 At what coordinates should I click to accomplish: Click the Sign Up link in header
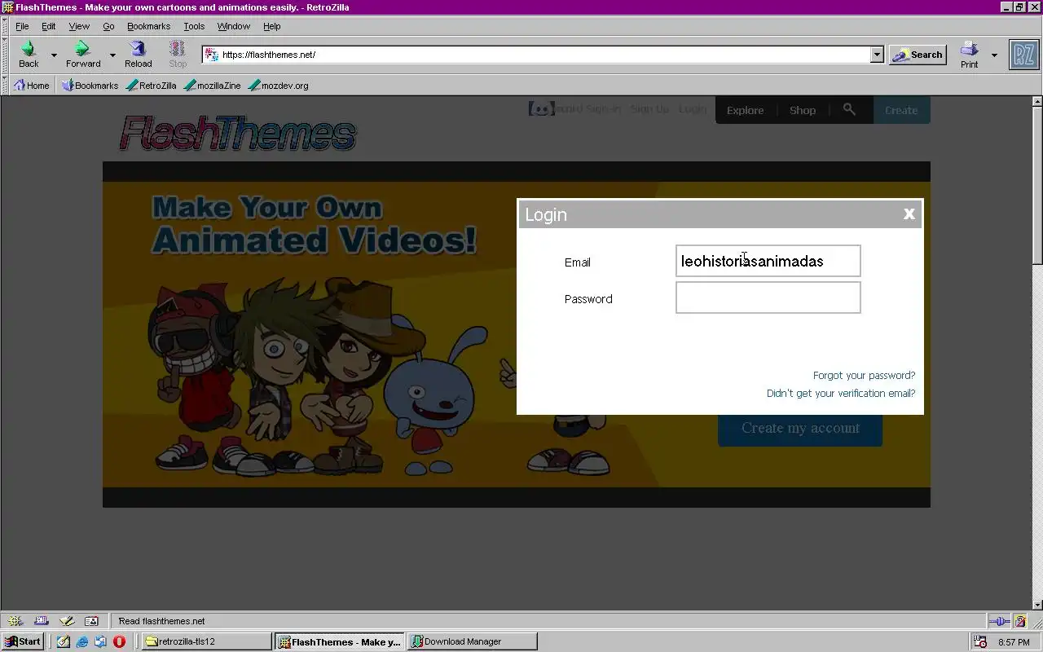click(649, 108)
